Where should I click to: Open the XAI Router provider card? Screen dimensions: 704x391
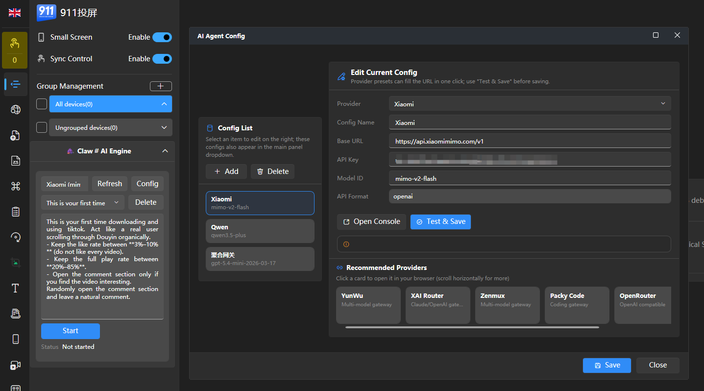438,305
